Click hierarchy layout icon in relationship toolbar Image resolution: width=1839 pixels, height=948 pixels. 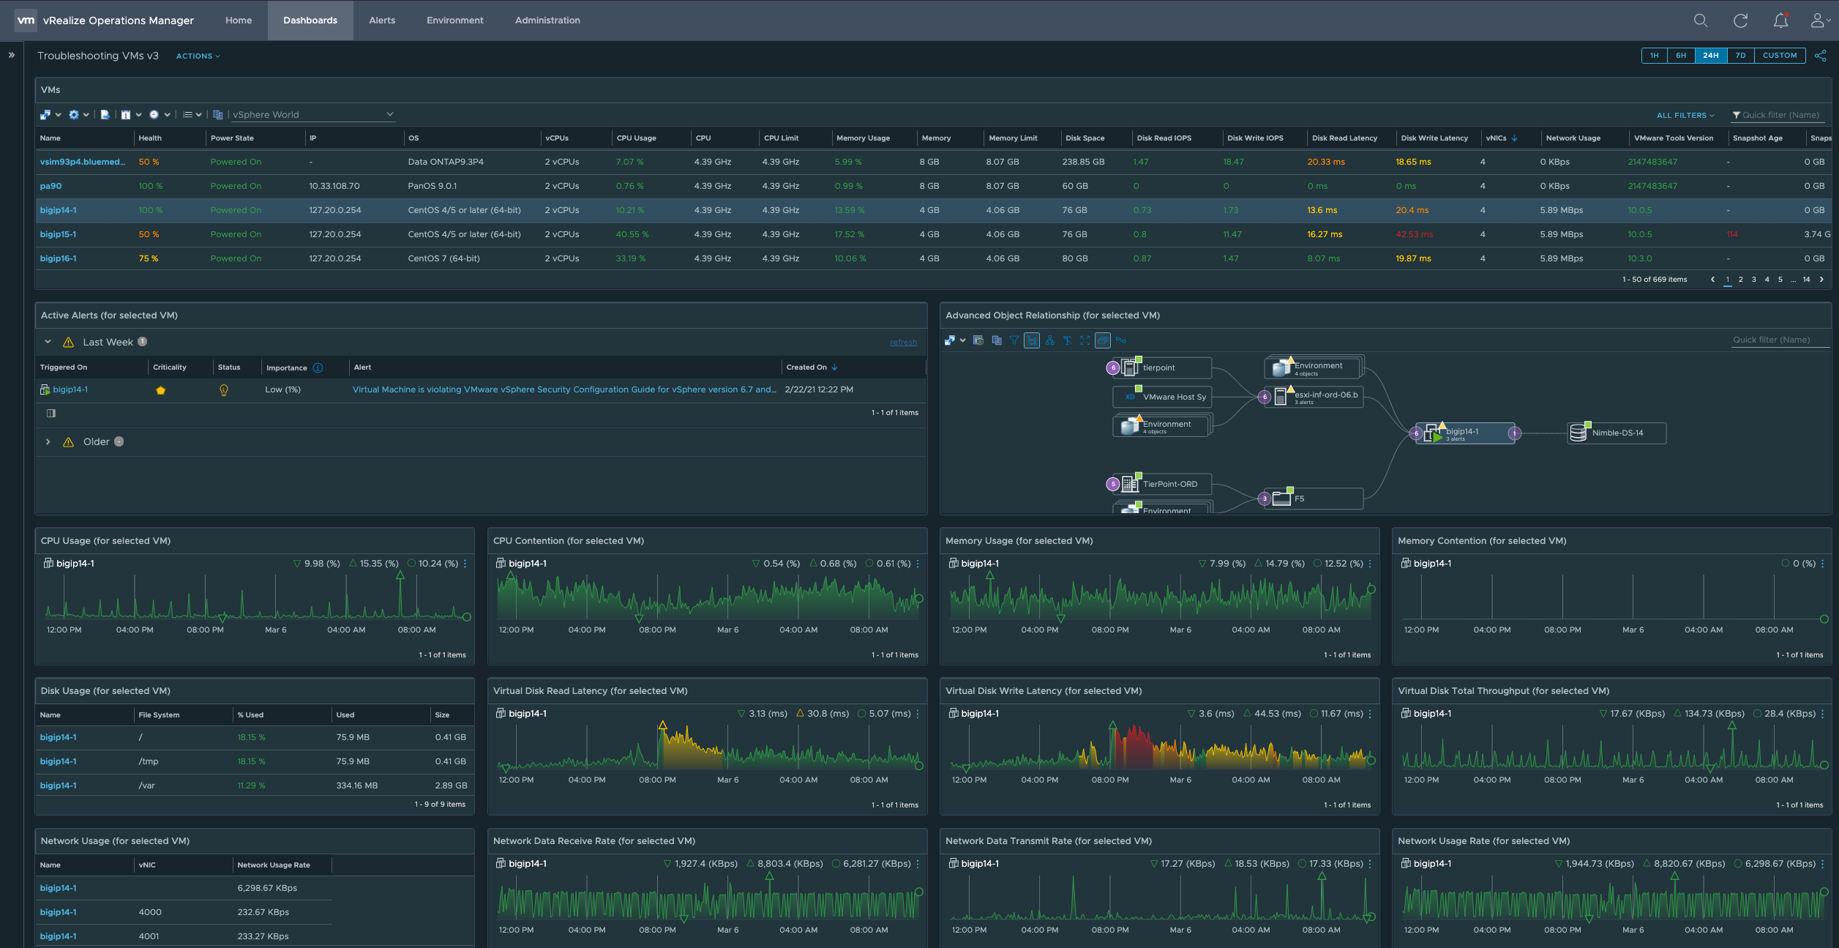click(x=1049, y=340)
